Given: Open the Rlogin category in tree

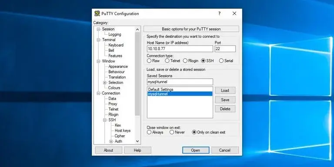Looking at the screenshot, I should click(x=114, y=114).
